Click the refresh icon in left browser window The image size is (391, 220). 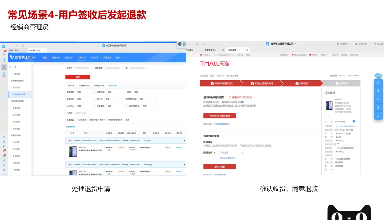click(23, 46)
